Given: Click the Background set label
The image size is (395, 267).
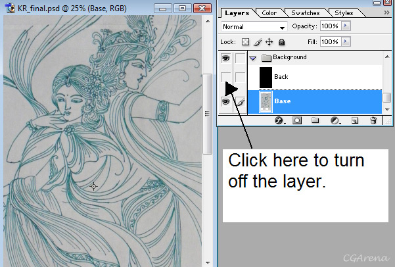Looking at the screenshot, I should pyautogui.click(x=290, y=57).
